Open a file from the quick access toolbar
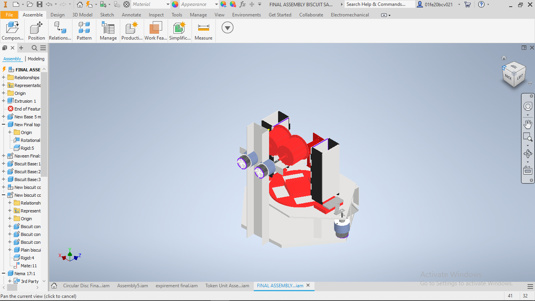The height and width of the screenshot is (301, 535). pos(30,4)
